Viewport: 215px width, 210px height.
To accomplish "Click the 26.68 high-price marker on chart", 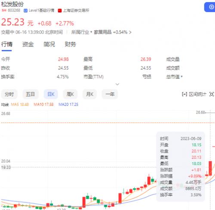I will [x=200, y=112].
